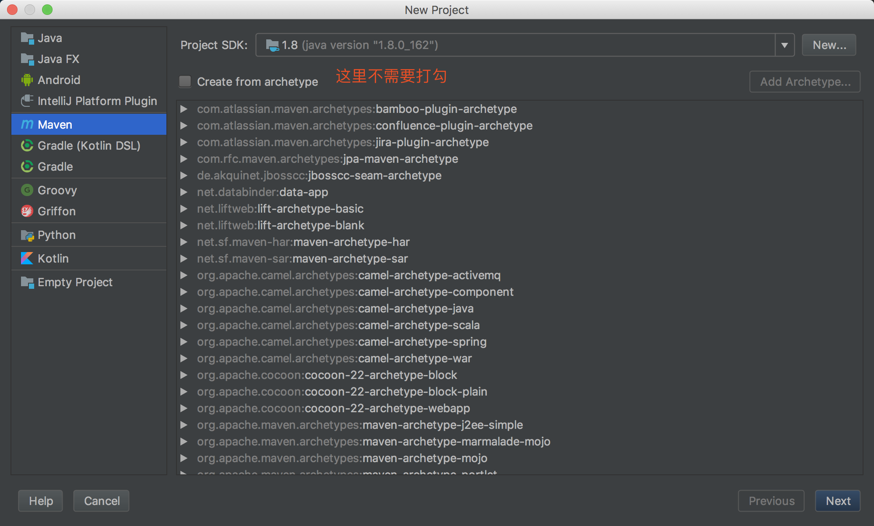Click the Previous button

771,501
